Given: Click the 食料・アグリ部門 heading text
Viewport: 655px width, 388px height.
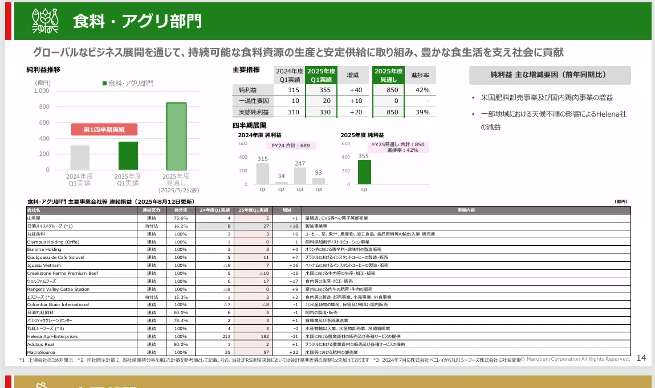Looking at the screenshot, I should tap(137, 21).
